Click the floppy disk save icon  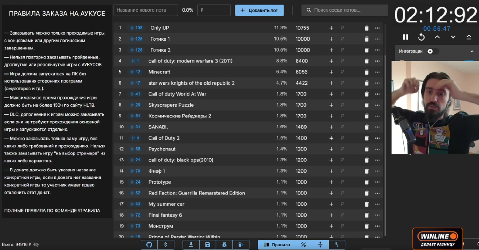click(x=208, y=245)
